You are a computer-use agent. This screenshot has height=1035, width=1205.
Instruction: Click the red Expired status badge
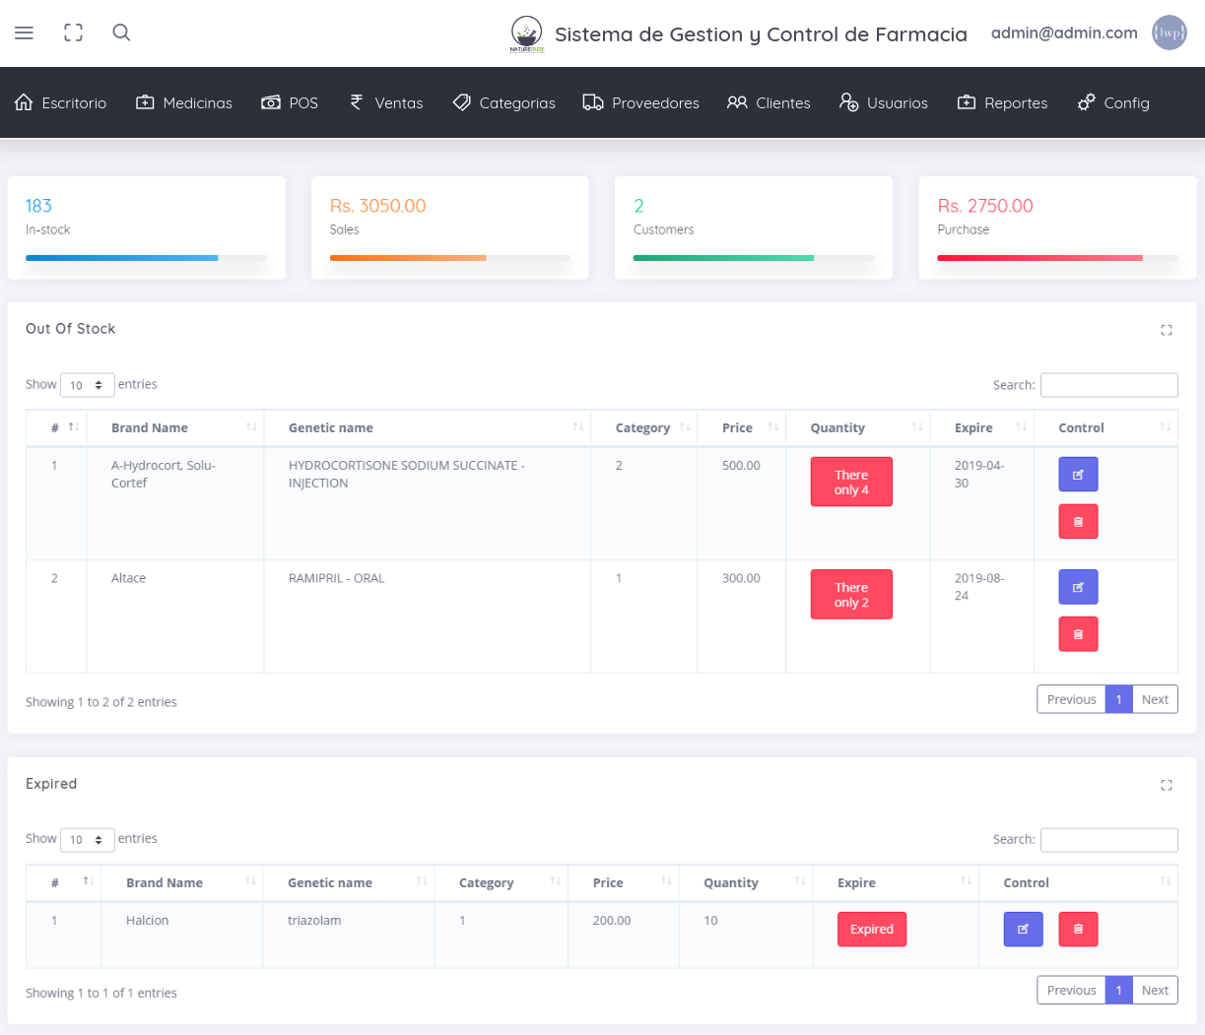coord(872,929)
